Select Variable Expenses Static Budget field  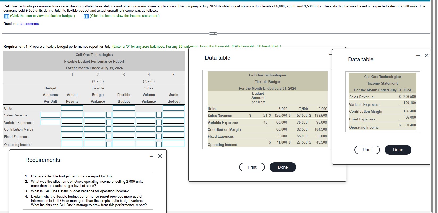[x=173, y=122]
